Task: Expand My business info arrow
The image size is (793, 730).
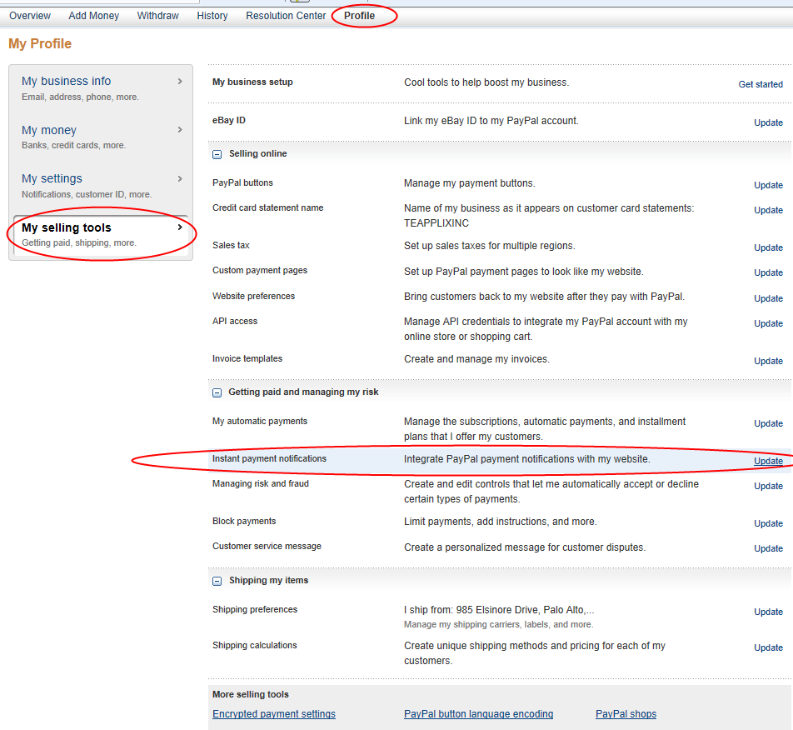Action: tap(180, 81)
